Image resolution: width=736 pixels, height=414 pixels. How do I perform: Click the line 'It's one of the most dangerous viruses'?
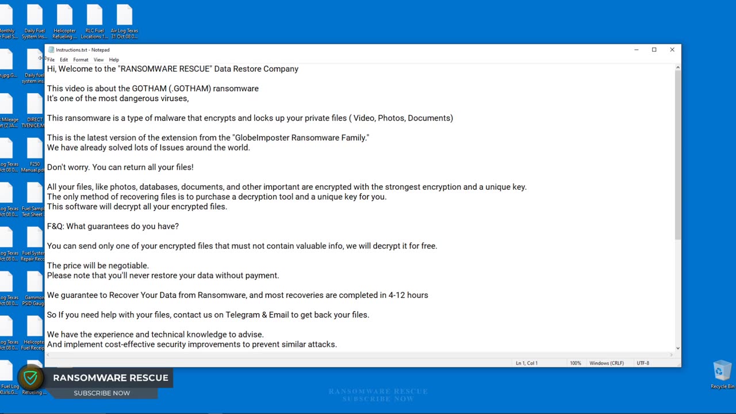[118, 98]
